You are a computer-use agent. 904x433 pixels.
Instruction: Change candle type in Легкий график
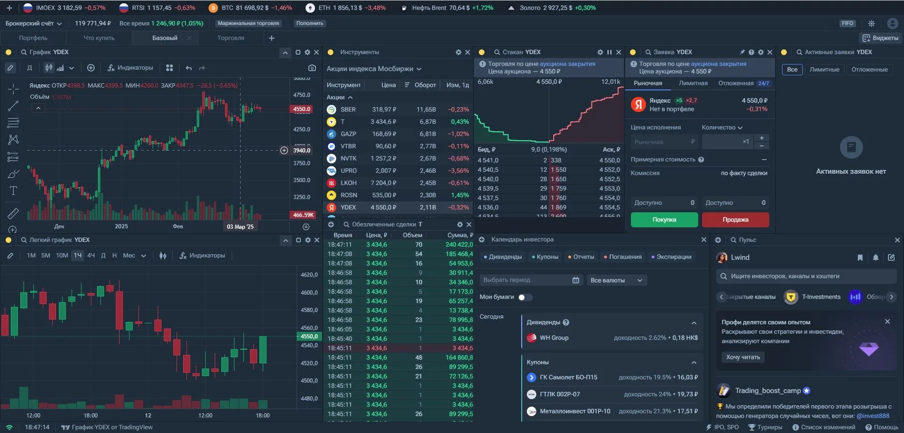coord(163,256)
